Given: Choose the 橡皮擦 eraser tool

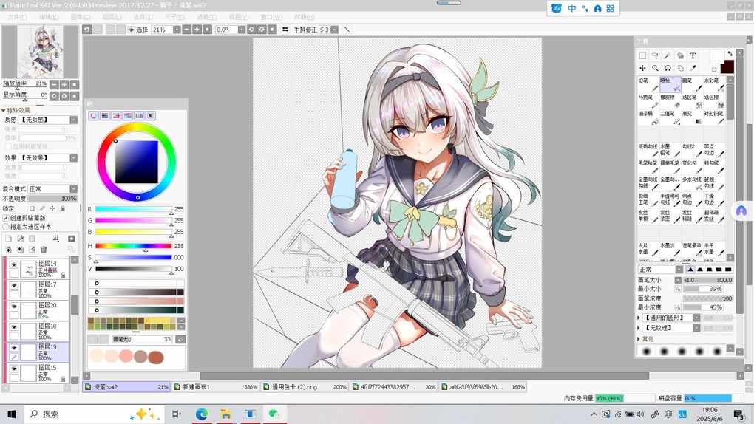Looking at the screenshot, I should click(670, 101).
